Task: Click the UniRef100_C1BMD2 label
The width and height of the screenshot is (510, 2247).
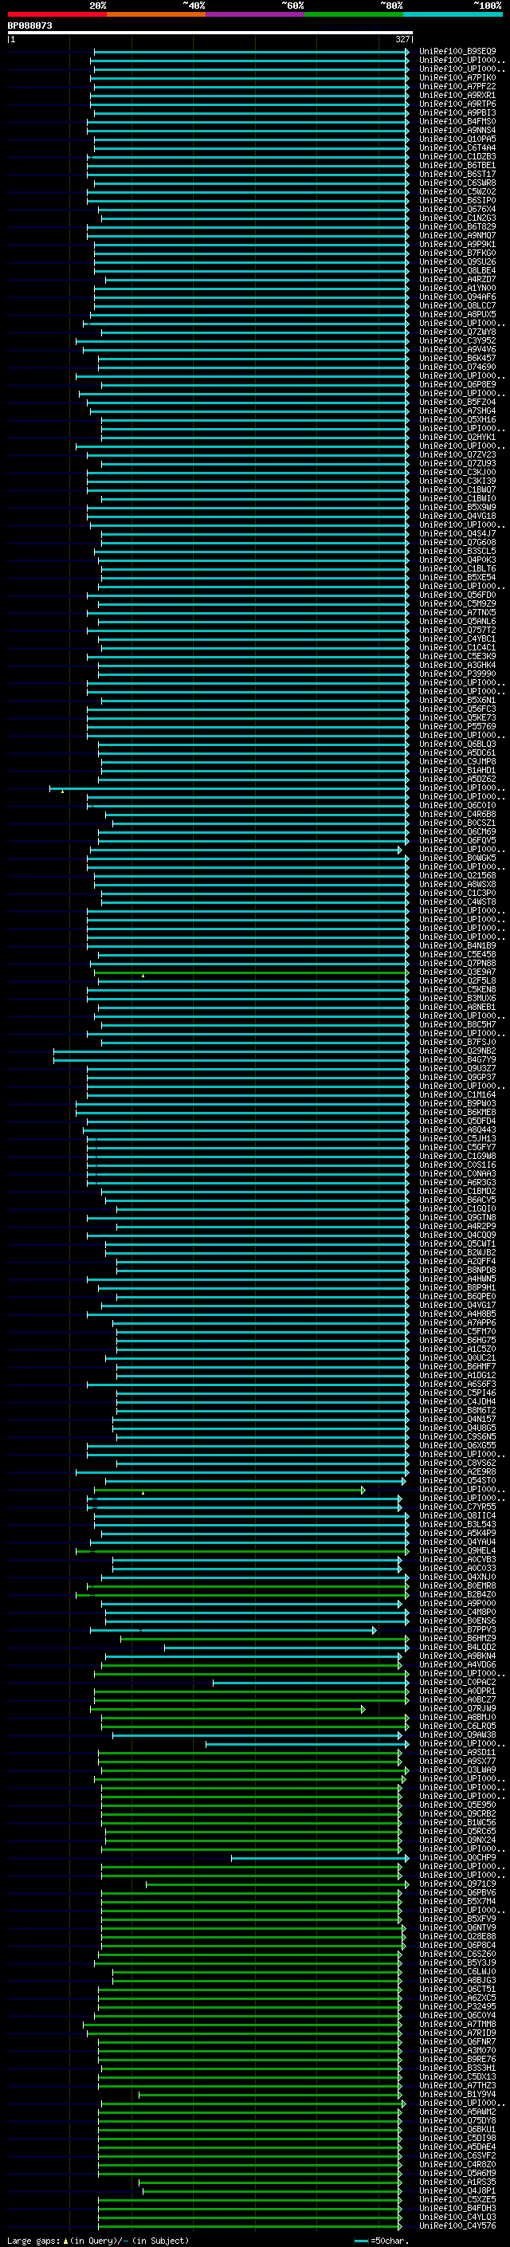Action: point(457,1192)
